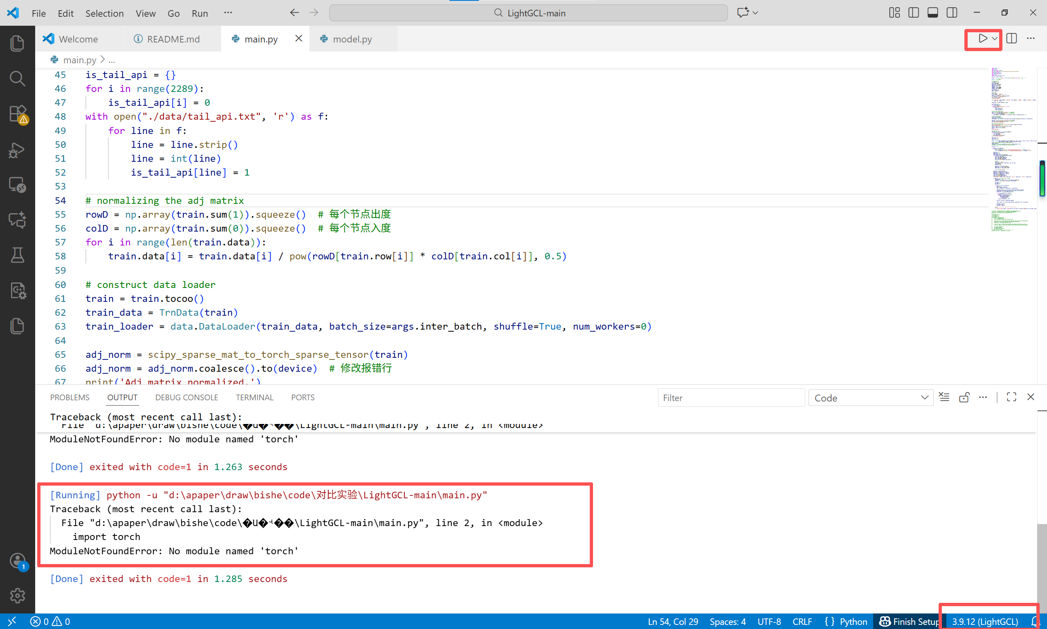
Task: Switch to the model.py tab
Action: pyautogui.click(x=352, y=39)
